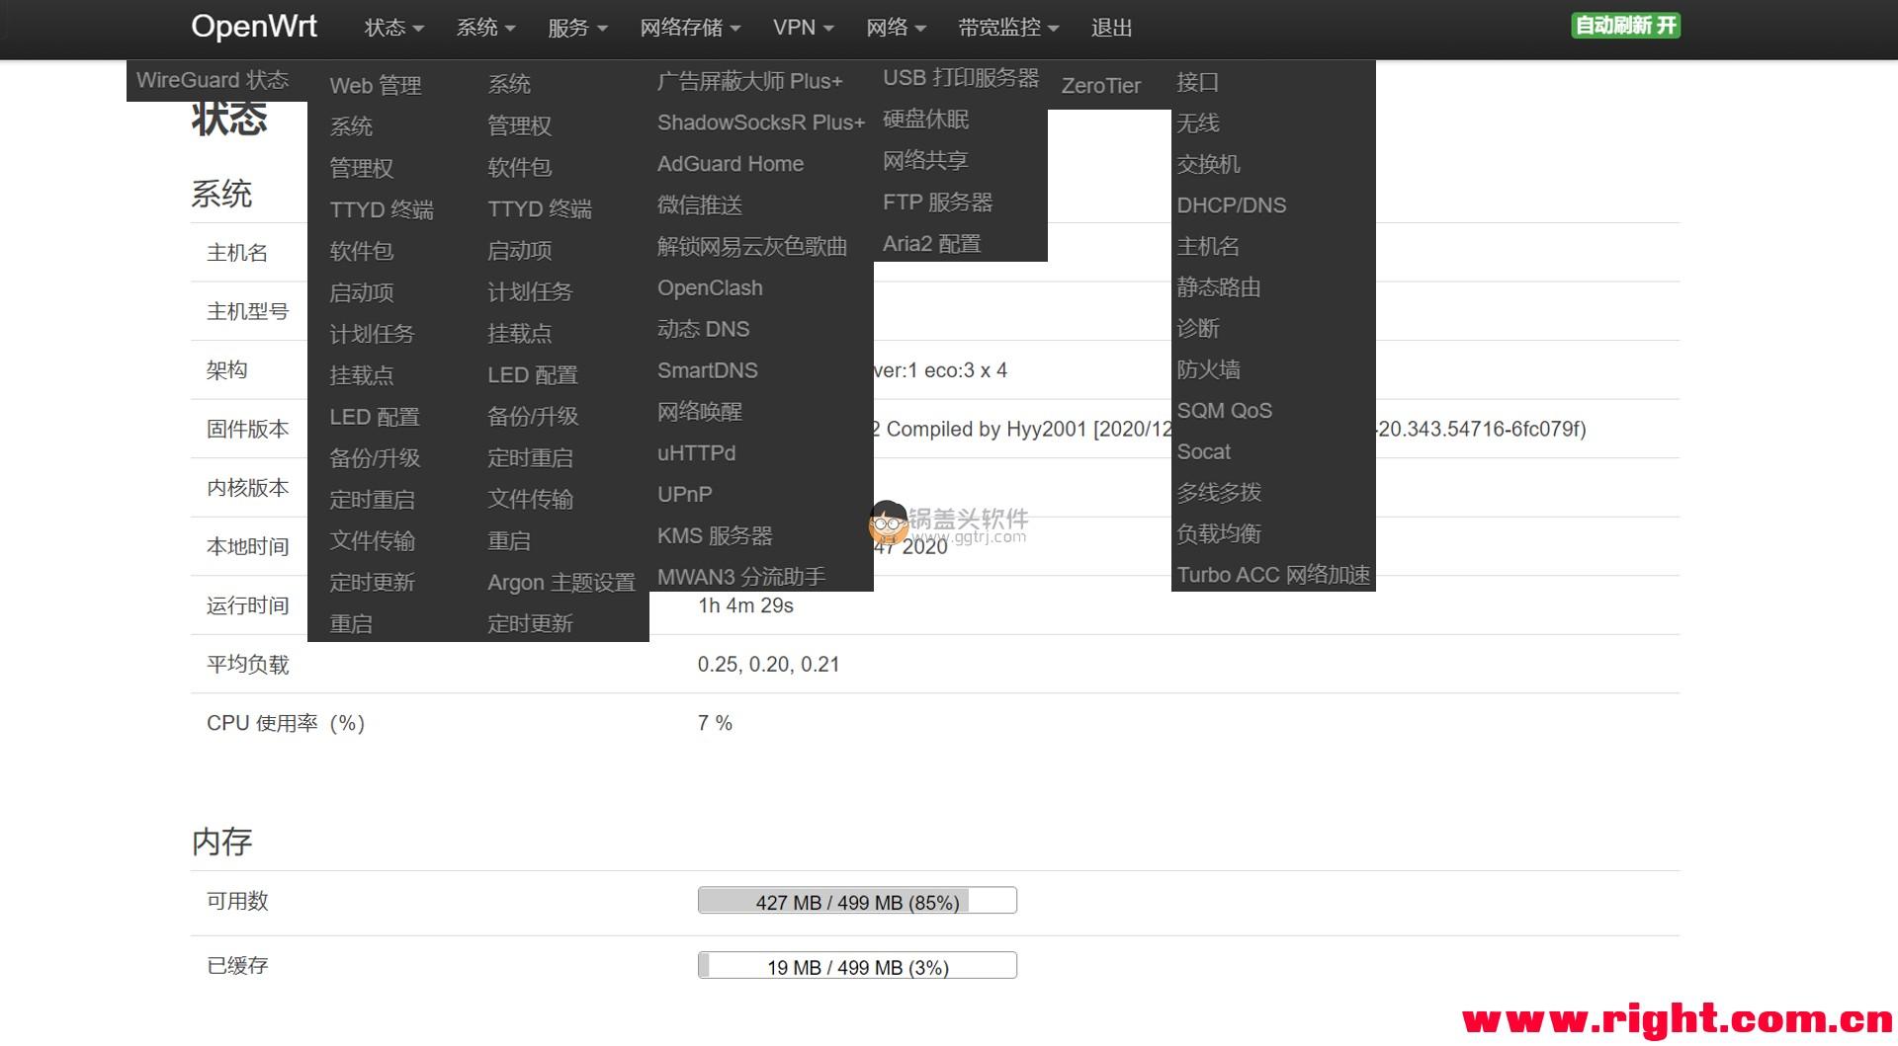Screen dimensions: 1898x1046
Task: Click the 本地时间 row label
Action: point(247,546)
